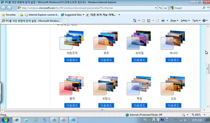Expand the 다른 추가 기능 가져오기 dropdown arrow

(119, 15)
